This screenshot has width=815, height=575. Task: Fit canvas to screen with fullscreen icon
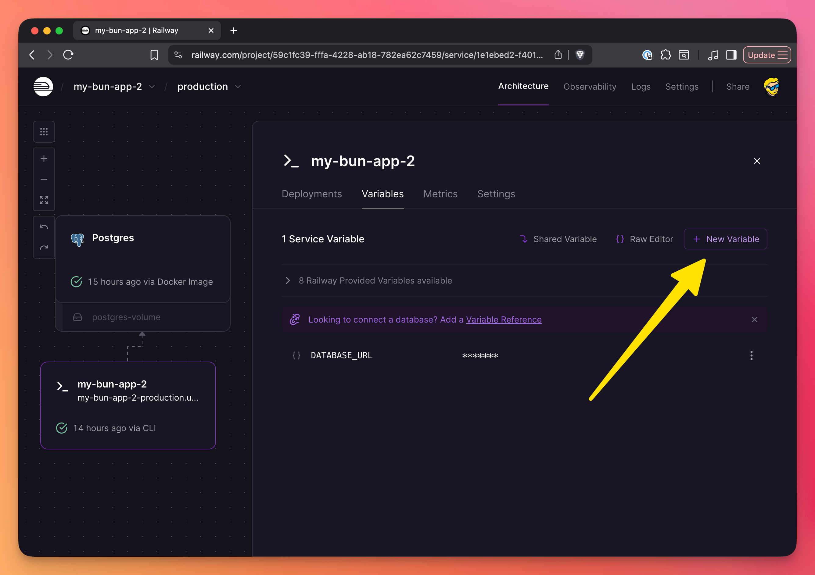[44, 200]
